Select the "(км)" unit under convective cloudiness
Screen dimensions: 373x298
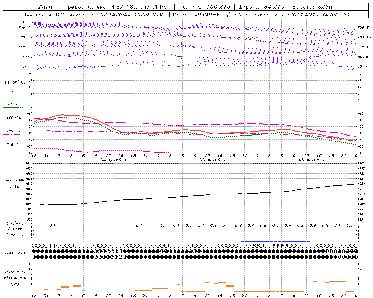pos(15,284)
